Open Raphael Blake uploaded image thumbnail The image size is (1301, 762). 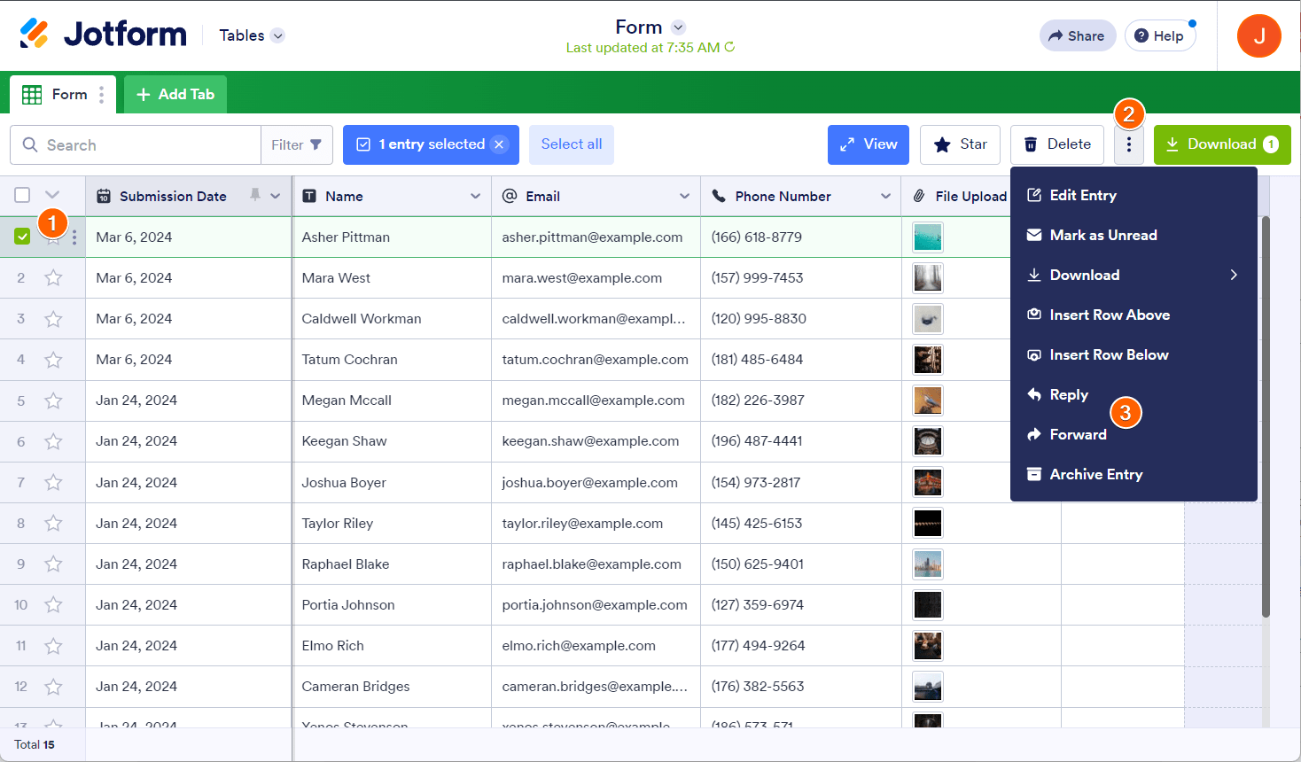pyautogui.click(x=928, y=564)
